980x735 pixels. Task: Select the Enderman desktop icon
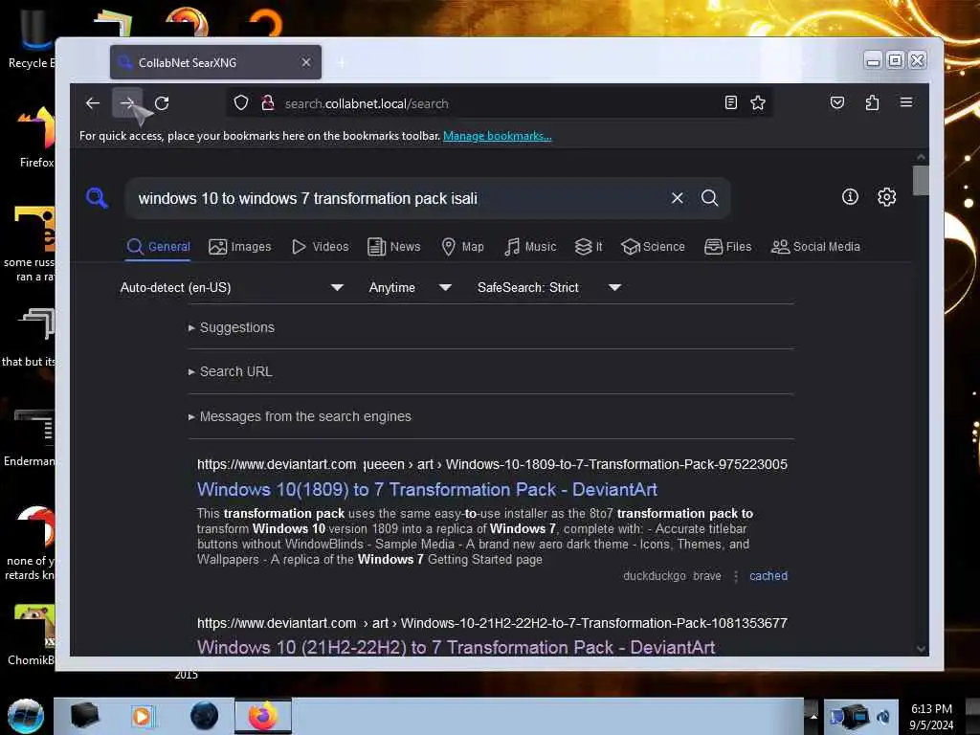click(30, 437)
